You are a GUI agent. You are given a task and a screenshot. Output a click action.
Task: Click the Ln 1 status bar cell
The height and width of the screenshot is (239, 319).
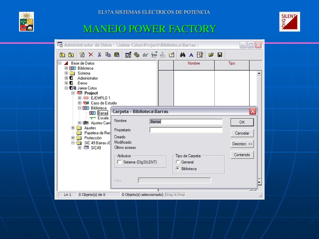(x=68, y=195)
